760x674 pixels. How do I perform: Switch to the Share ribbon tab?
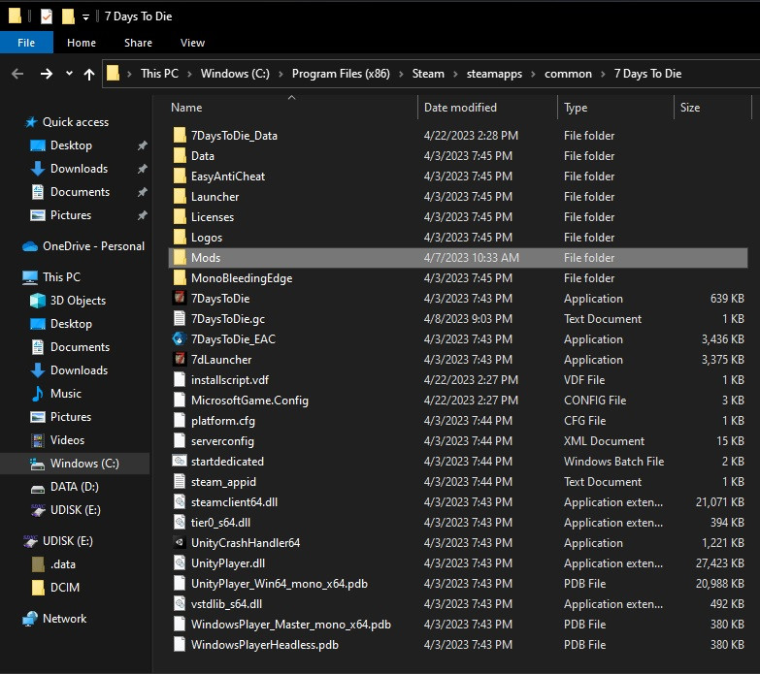(138, 43)
